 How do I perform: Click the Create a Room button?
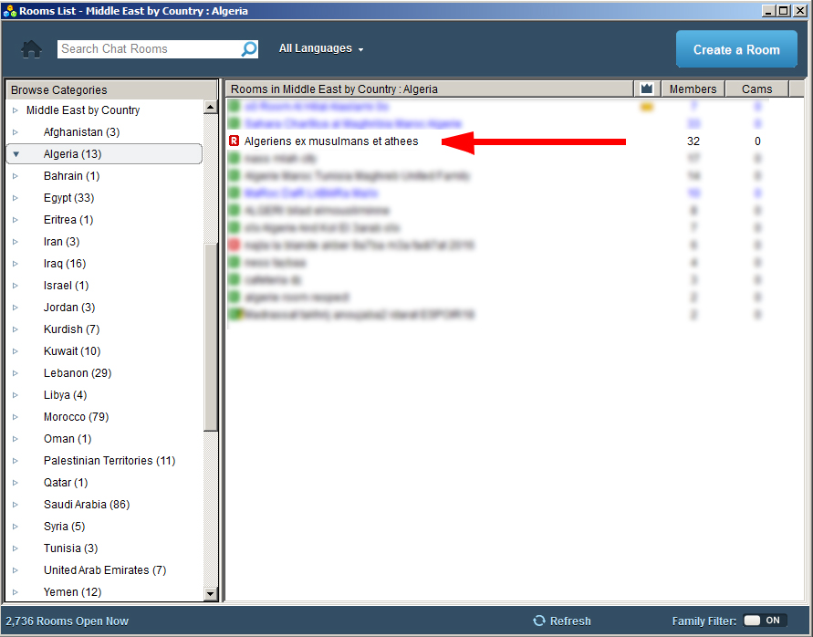(x=735, y=49)
